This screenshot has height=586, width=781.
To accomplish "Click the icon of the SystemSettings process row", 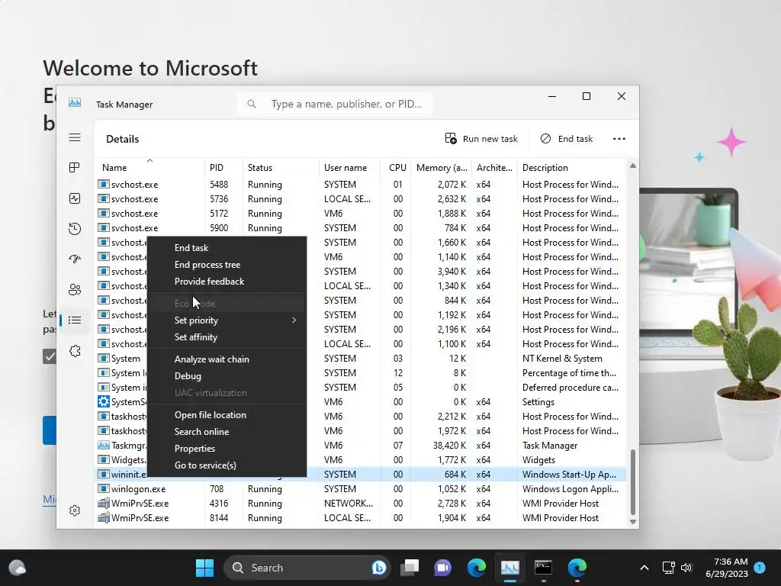I will [103, 401].
